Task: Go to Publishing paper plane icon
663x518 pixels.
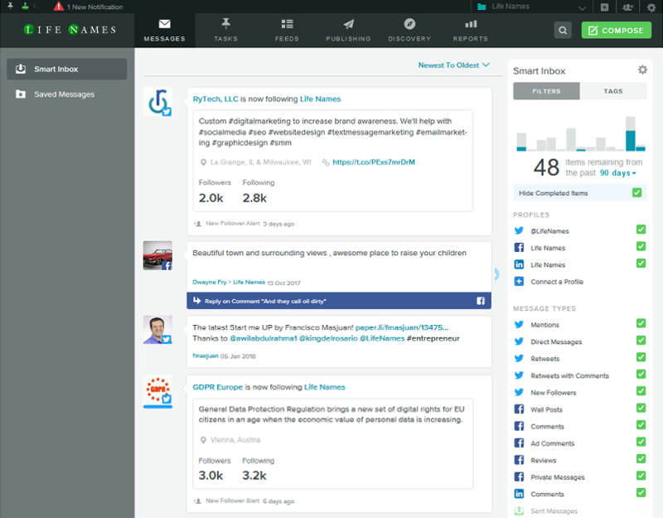Action: (348, 25)
